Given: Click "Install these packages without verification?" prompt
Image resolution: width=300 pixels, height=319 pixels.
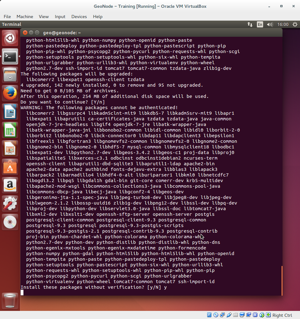Looking at the screenshot, I should pyautogui.click(x=82, y=287).
